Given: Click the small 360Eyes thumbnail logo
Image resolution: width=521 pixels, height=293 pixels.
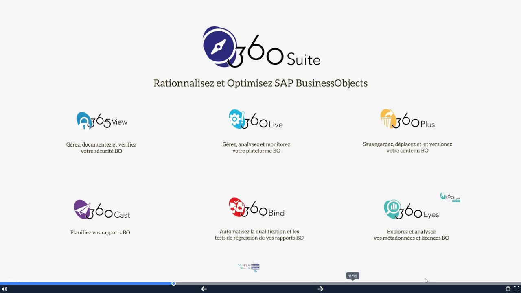Looking at the screenshot, I should (x=450, y=197).
